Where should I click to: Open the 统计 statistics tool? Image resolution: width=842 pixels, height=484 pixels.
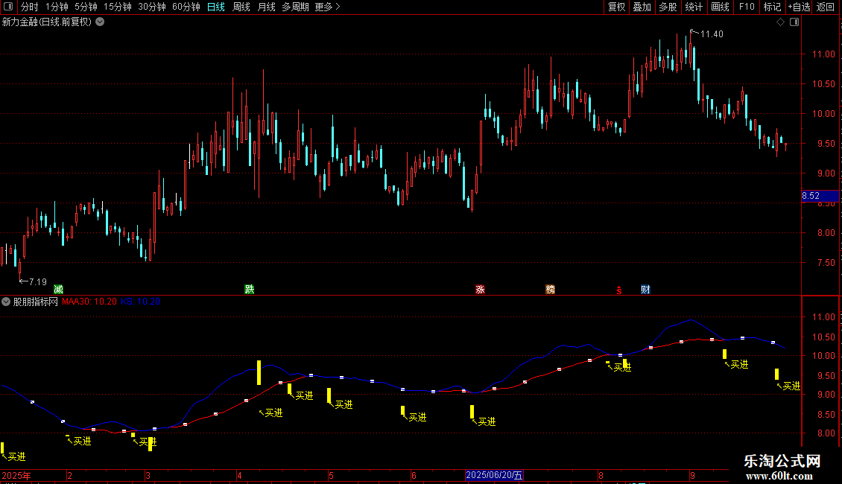(x=693, y=7)
